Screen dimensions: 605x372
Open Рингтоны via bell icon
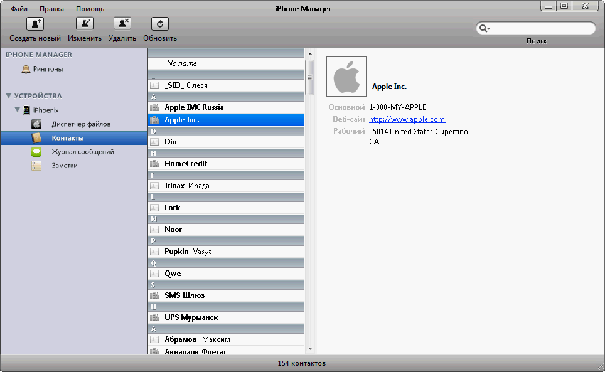pyautogui.click(x=26, y=69)
